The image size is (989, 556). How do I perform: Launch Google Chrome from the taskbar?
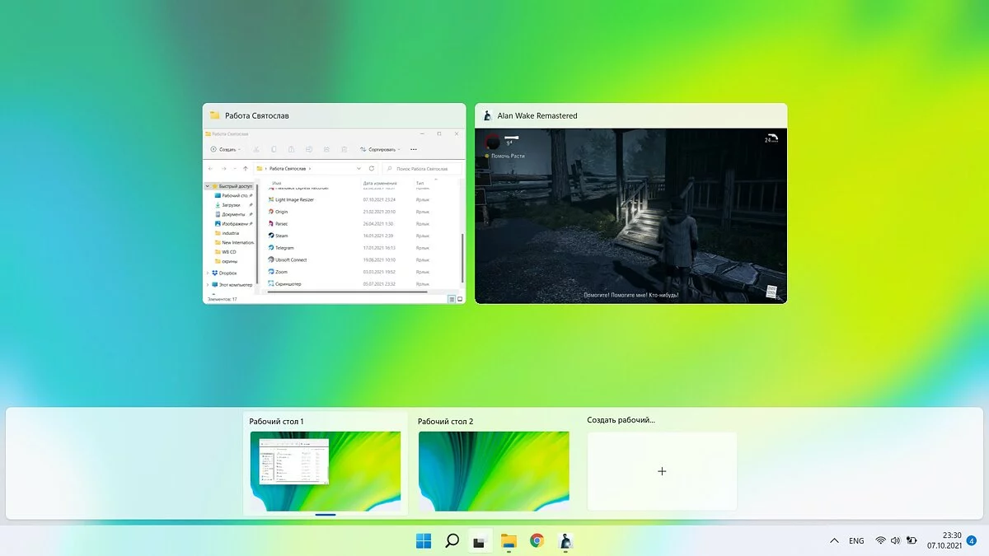537,540
